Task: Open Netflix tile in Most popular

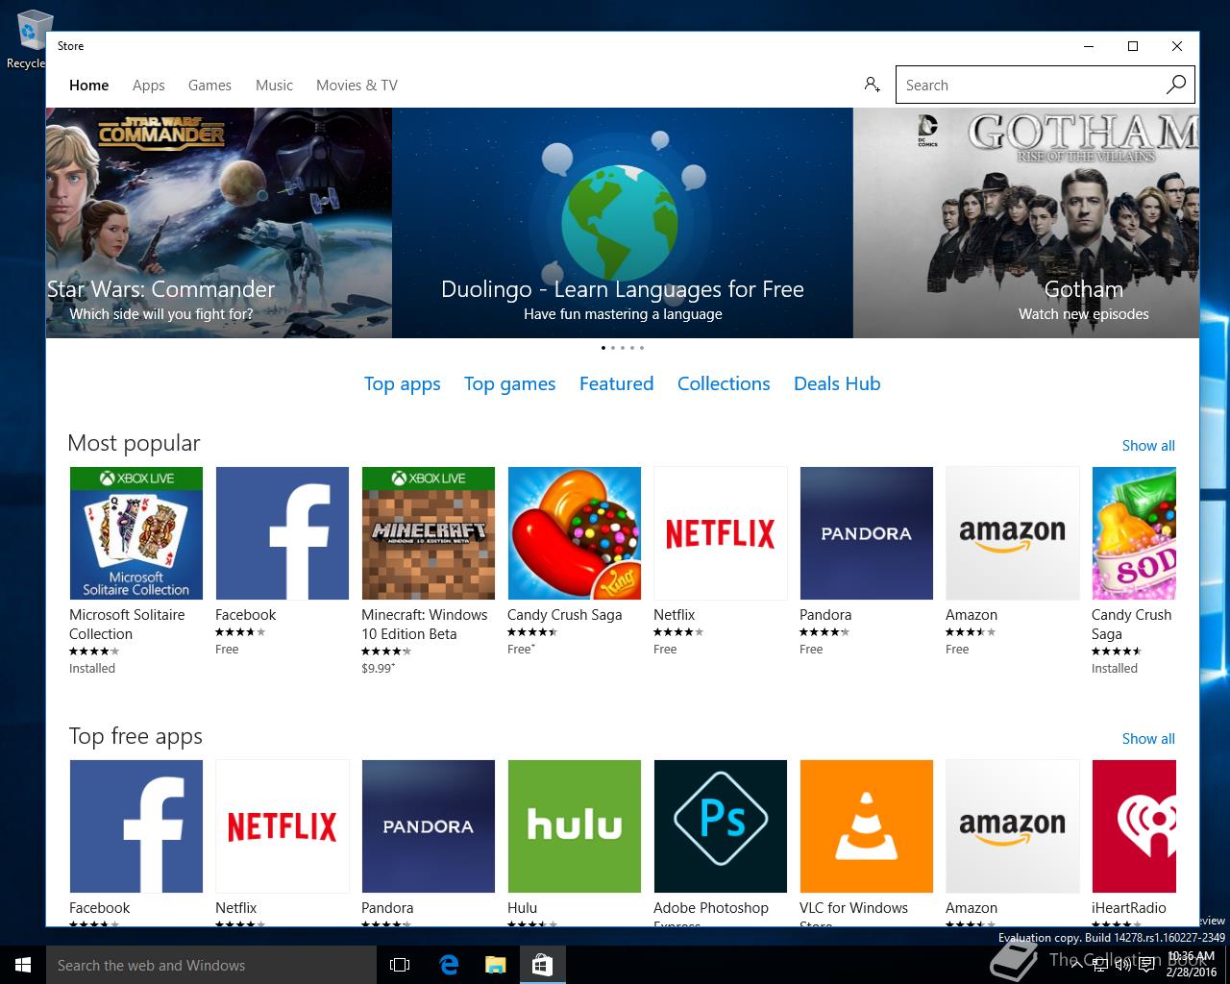Action: (721, 533)
